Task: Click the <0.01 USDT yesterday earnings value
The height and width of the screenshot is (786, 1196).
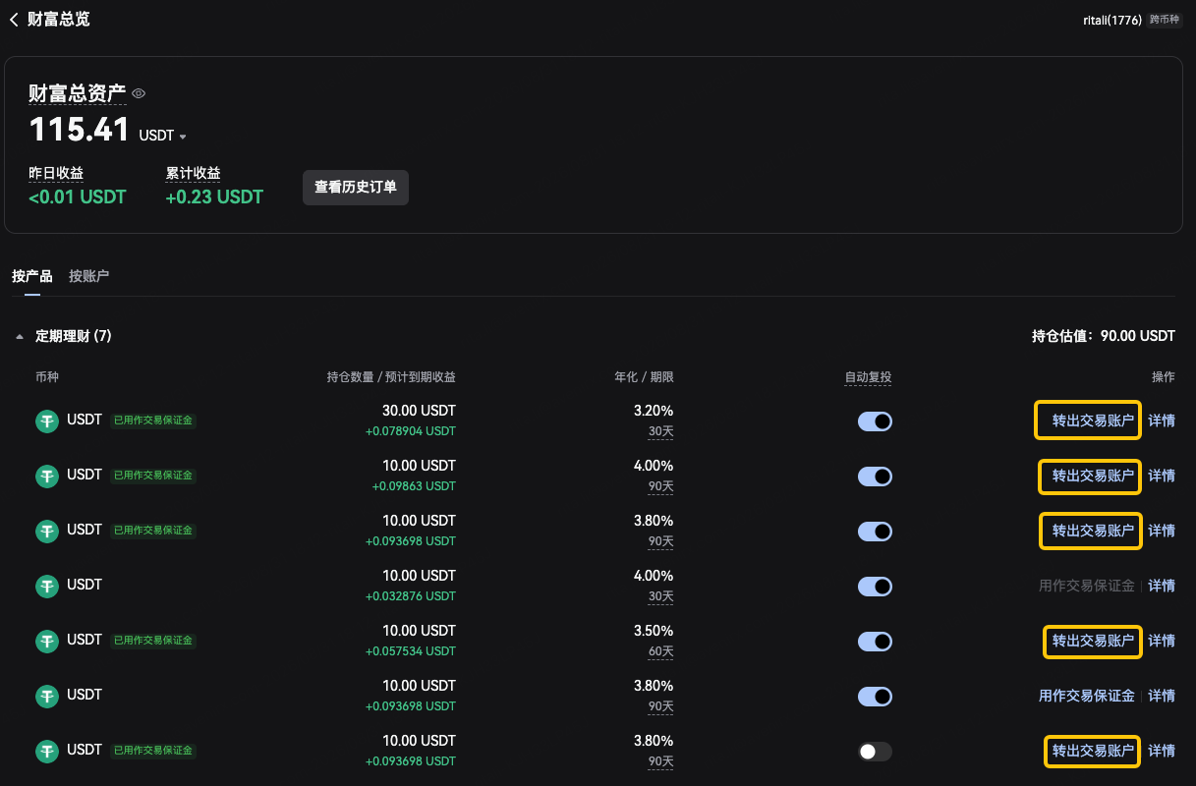Action: [78, 197]
